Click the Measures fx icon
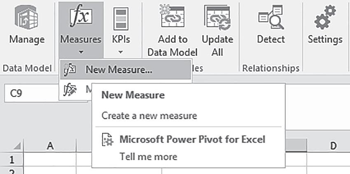Viewport: 350px width, 174px height. [80, 17]
